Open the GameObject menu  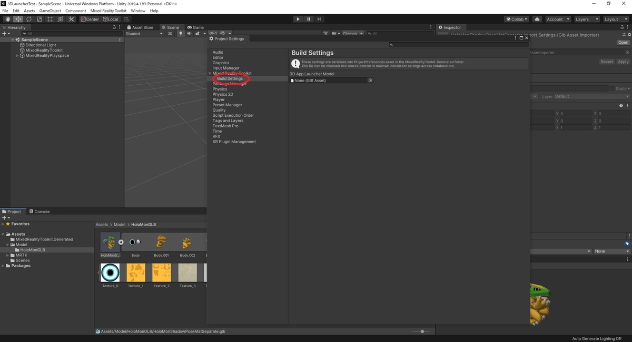[50, 11]
